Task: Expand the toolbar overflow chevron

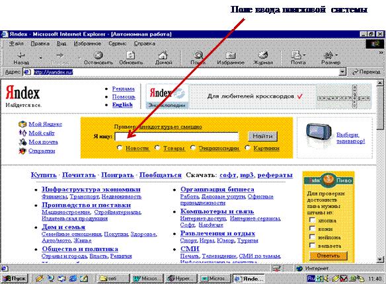Action: 381,53
